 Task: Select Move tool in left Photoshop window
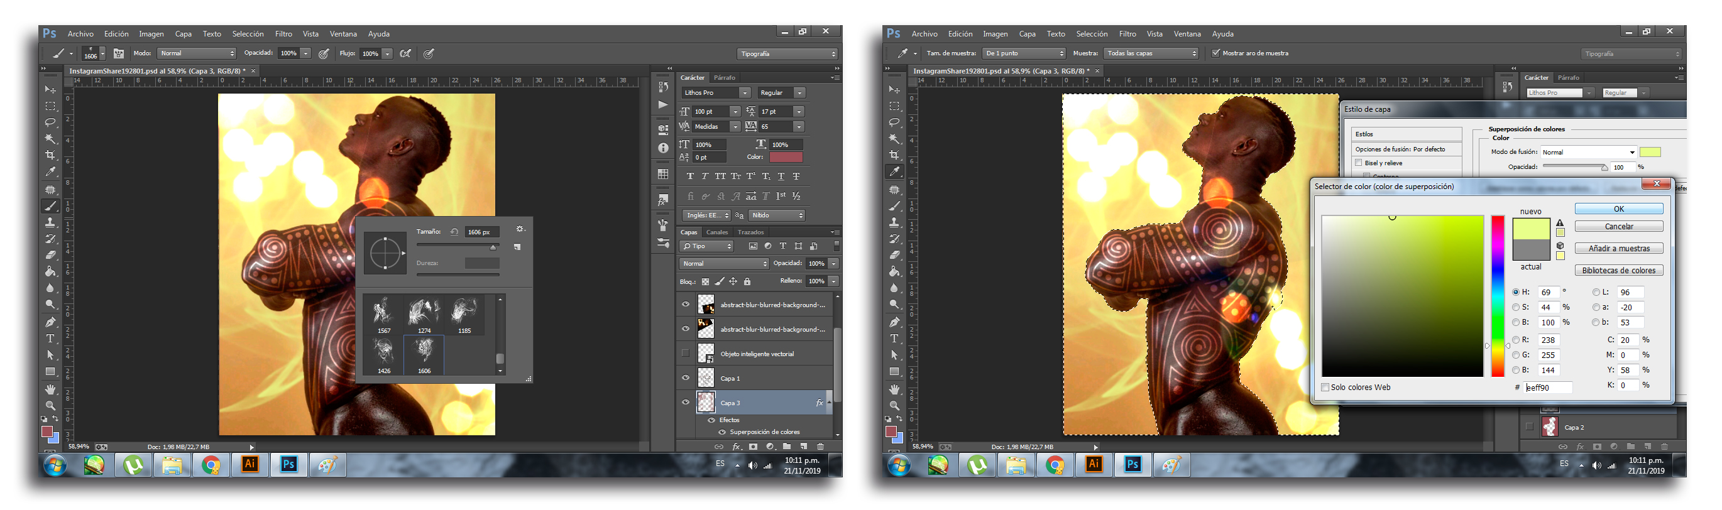tap(50, 90)
